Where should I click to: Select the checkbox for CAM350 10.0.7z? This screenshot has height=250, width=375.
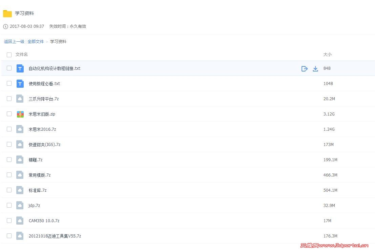(9, 221)
